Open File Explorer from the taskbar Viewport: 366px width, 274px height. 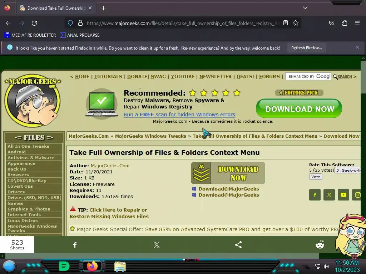point(120,266)
